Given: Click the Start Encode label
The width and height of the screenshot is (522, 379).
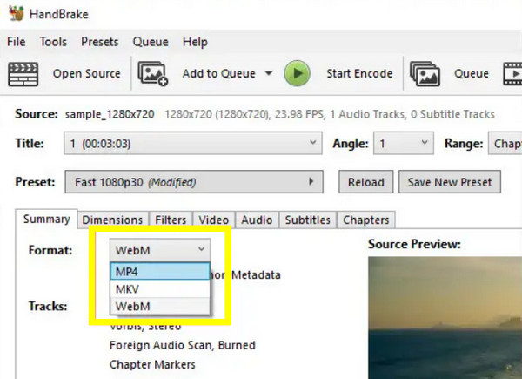Looking at the screenshot, I should click(x=359, y=73).
